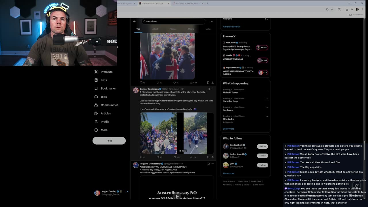Viewport: 368px width, 207px height.
Task: View analytics of Connor Tomlinson's post
Action: (191, 157)
